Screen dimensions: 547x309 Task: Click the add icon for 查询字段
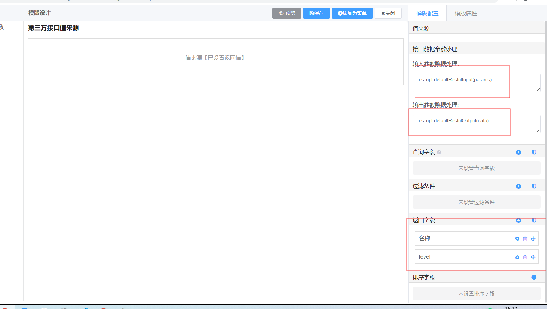[518, 152]
